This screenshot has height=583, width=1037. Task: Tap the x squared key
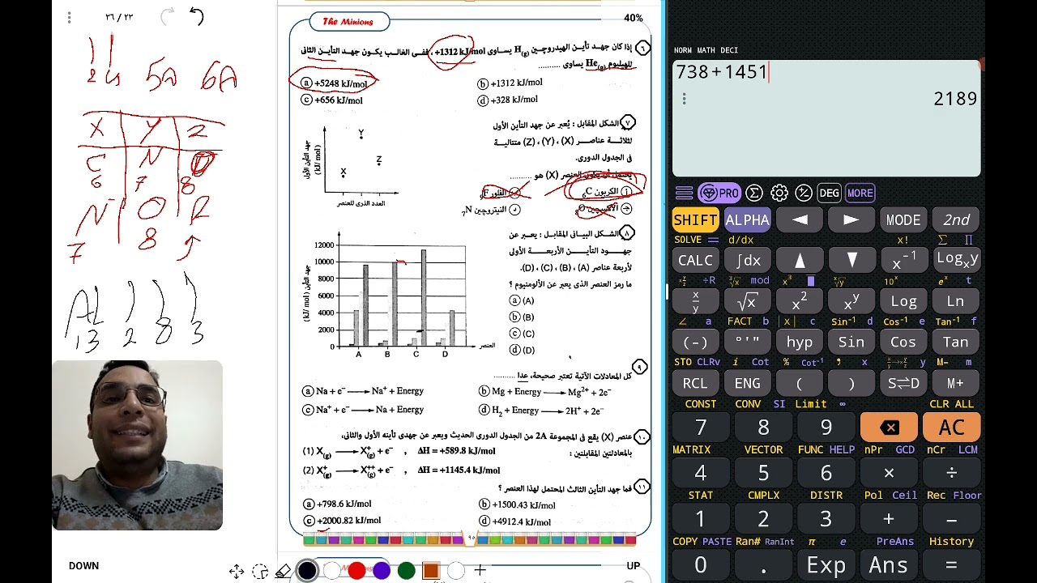click(x=800, y=301)
